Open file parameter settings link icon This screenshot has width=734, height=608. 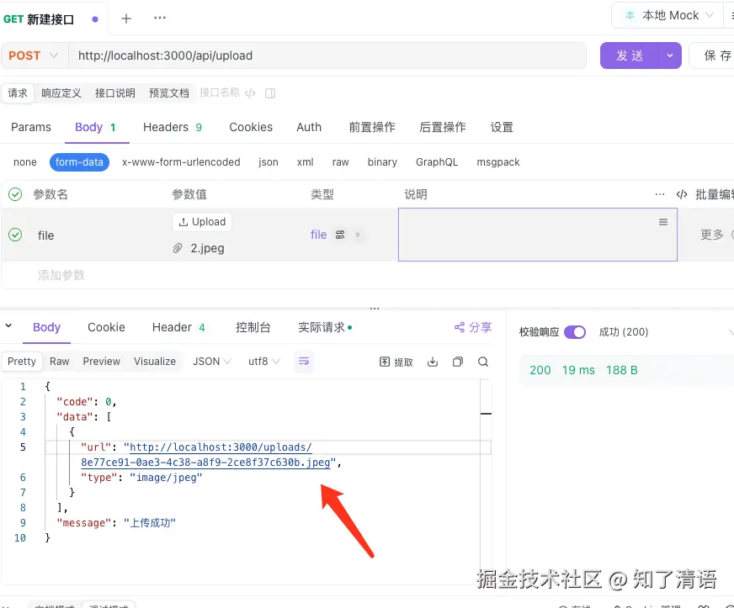click(x=340, y=235)
